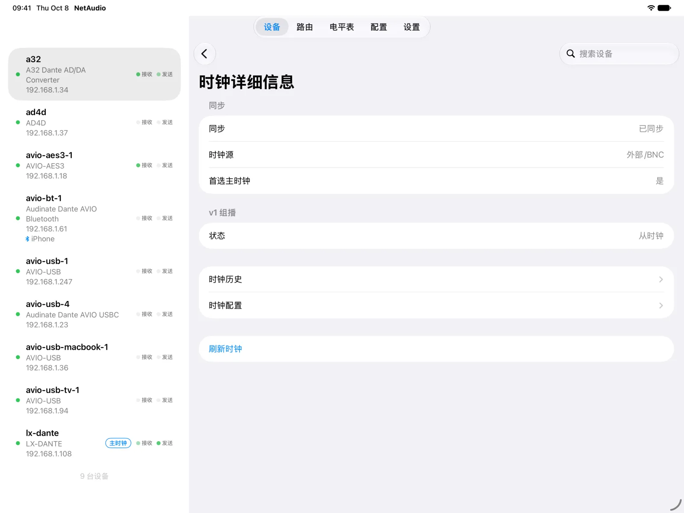Open 时钟历史 via its chevron
The width and height of the screenshot is (684, 513).
(x=661, y=280)
